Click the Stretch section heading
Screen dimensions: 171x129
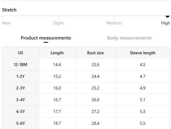(9, 10)
